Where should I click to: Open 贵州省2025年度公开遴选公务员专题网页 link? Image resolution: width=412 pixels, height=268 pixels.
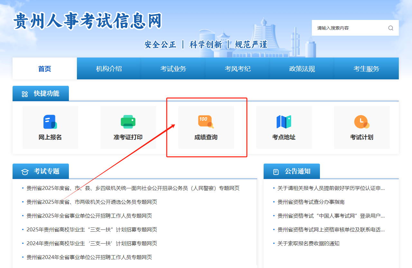click(x=92, y=202)
